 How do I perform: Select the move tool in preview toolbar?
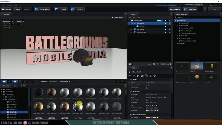pyautogui.click(x=15, y=82)
